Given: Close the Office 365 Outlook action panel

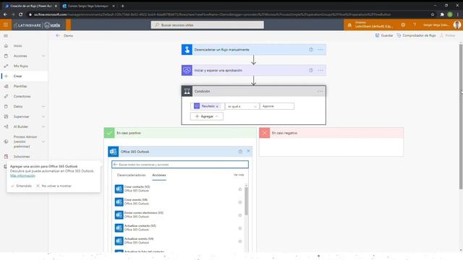Looking at the screenshot, I should click(x=248, y=151).
